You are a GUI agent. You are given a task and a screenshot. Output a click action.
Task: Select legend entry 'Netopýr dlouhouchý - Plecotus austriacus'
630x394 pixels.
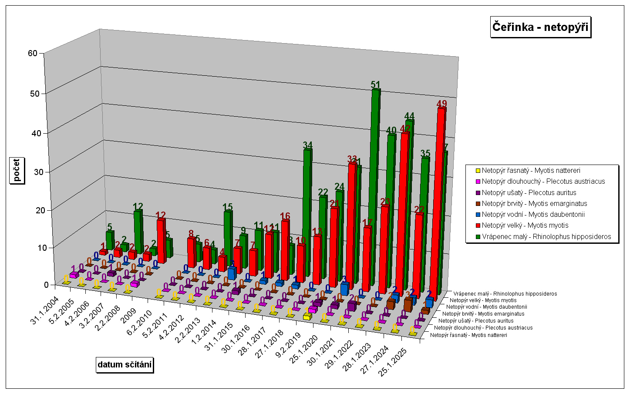pos(543,182)
